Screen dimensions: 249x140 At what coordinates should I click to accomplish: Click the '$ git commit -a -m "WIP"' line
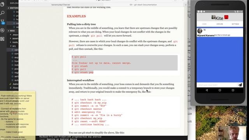pos(89,106)
